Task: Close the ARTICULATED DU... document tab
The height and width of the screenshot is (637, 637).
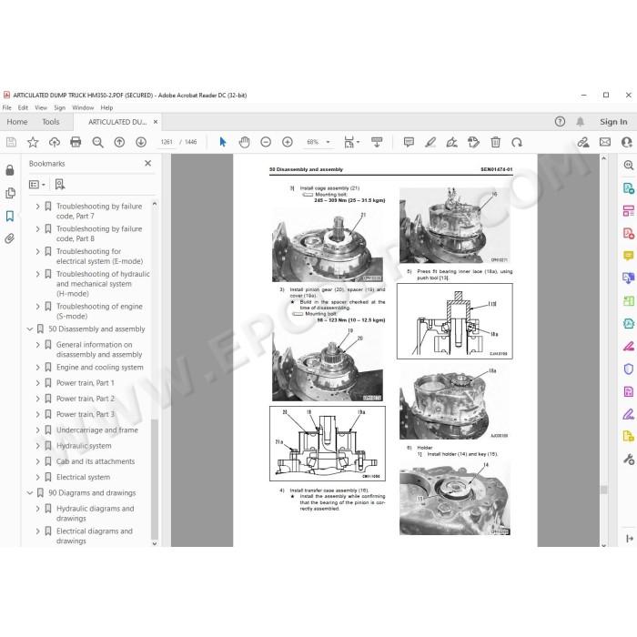Action: pos(156,122)
